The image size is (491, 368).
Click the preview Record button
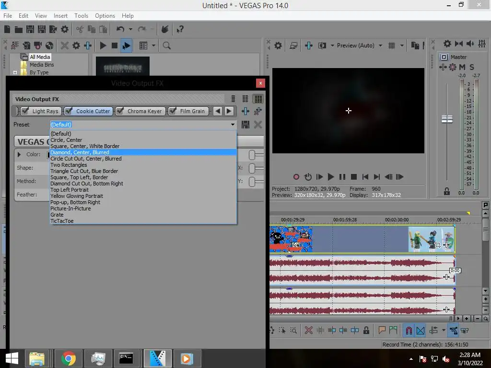[x=296, y=177]
